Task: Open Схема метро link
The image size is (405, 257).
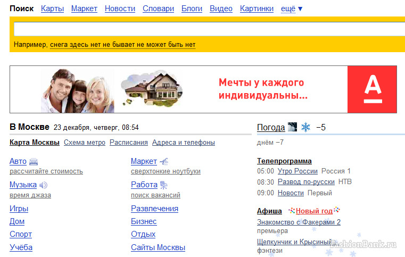Action: (x=85, y=143)
